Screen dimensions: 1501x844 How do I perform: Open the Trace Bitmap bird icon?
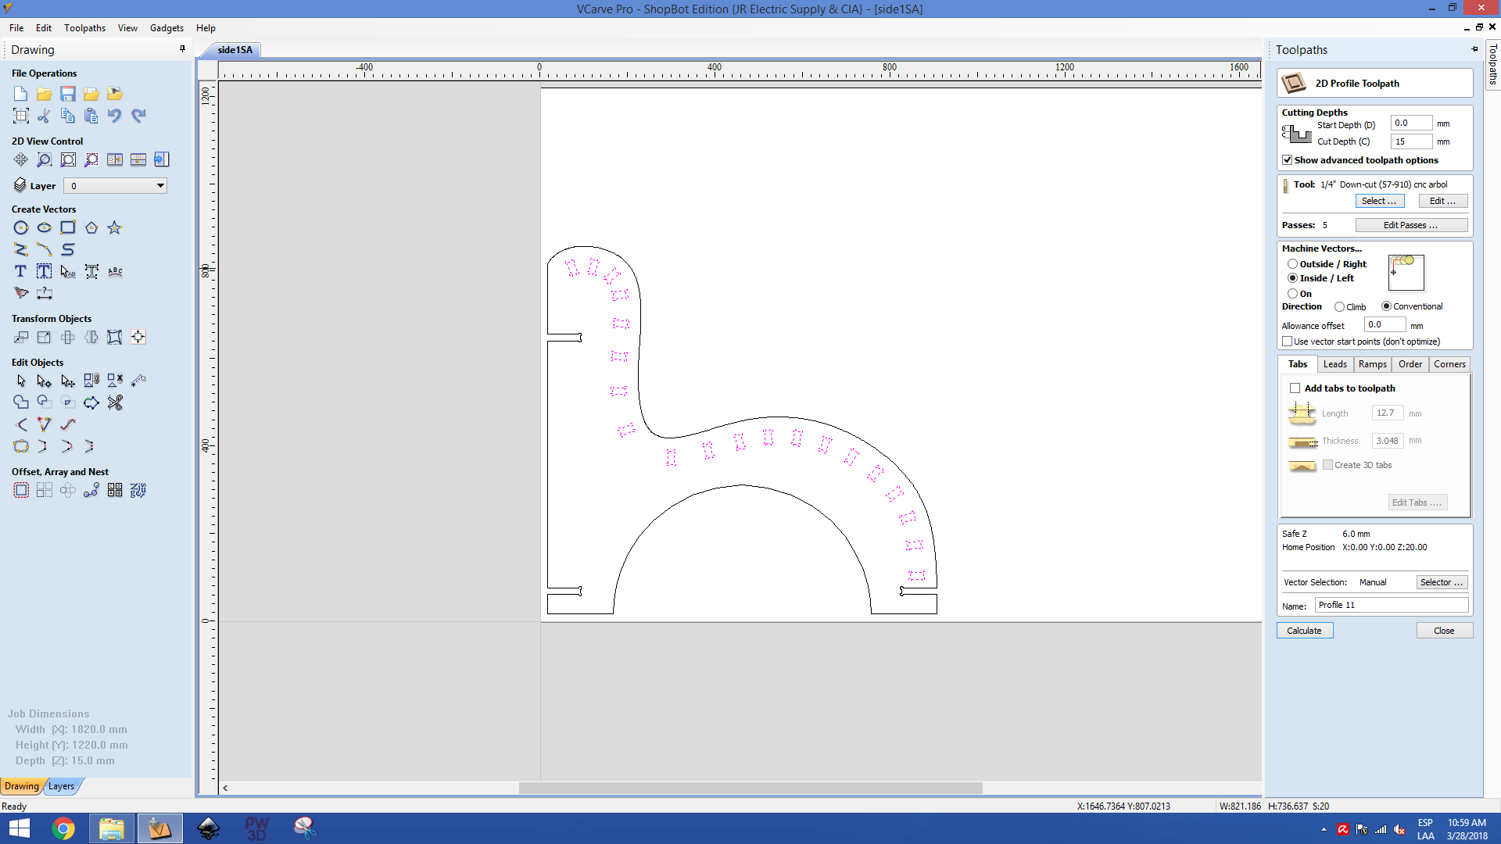21,293
